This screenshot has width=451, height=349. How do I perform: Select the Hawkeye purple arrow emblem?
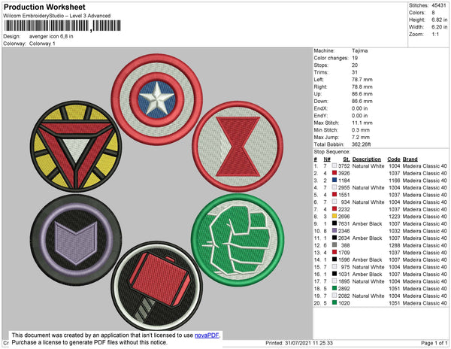(x=76, y=240)
